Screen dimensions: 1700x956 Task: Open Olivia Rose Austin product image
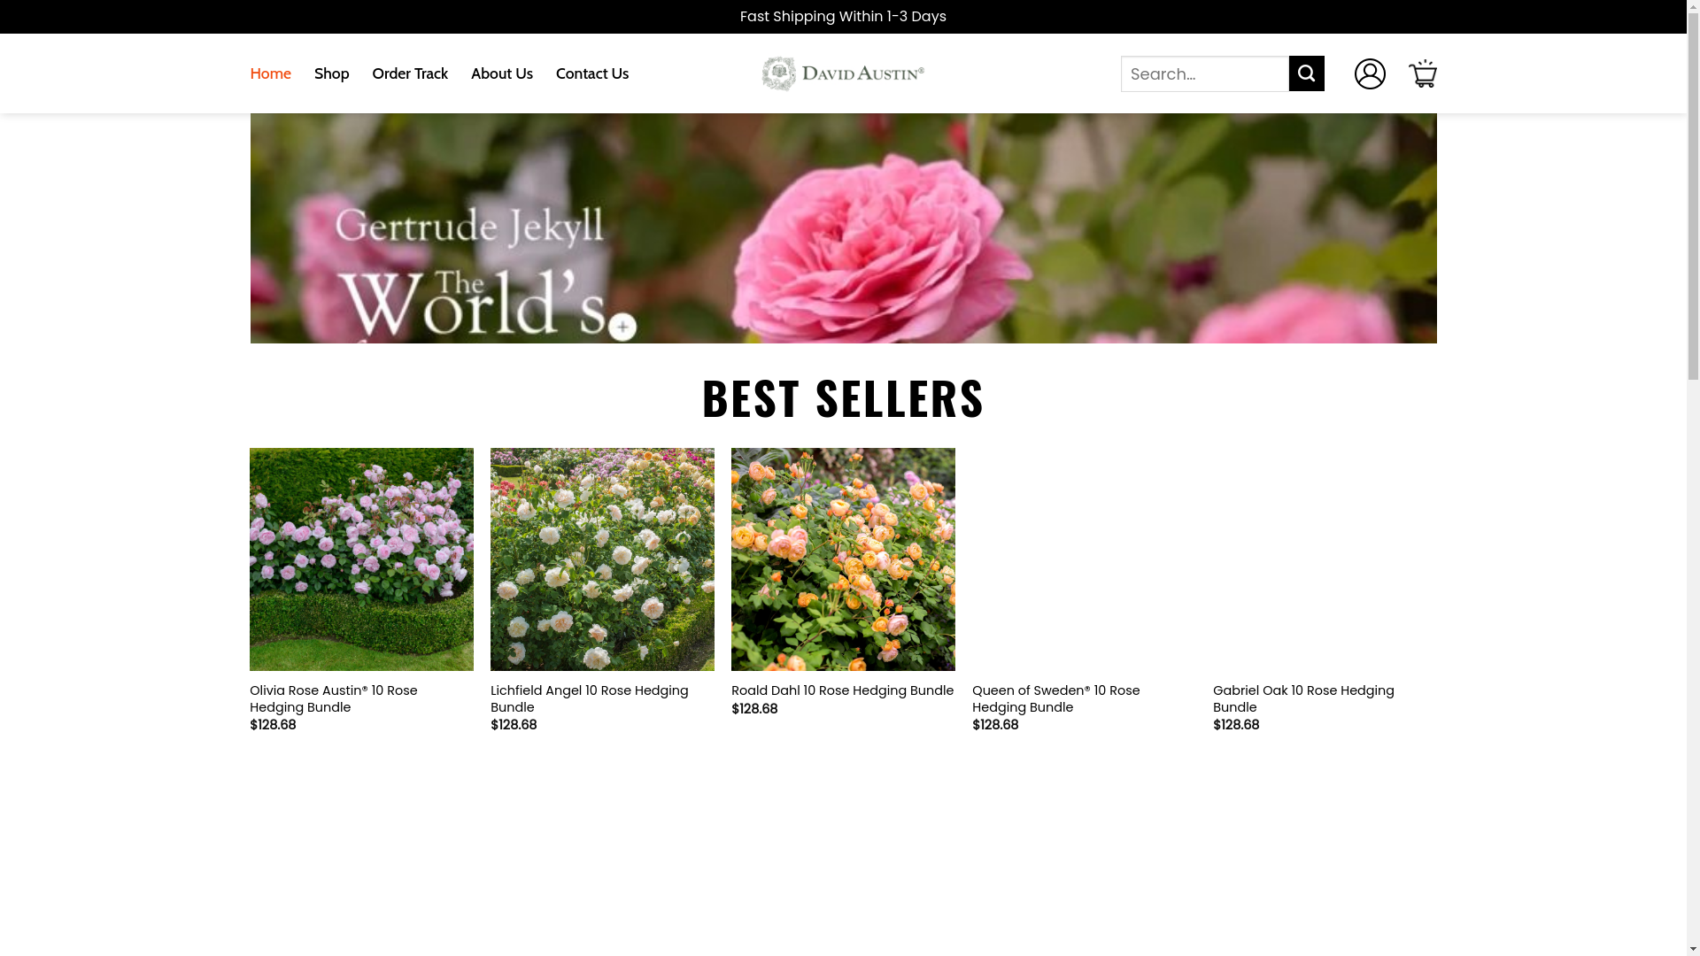[361, 559]
